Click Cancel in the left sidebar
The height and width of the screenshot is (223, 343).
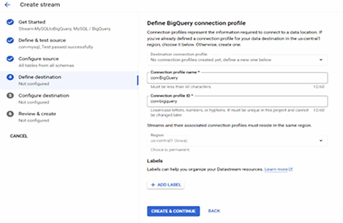19,136
